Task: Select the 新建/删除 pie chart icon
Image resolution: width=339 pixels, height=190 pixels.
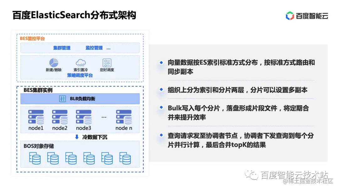Action: click(x=53, y=63)
